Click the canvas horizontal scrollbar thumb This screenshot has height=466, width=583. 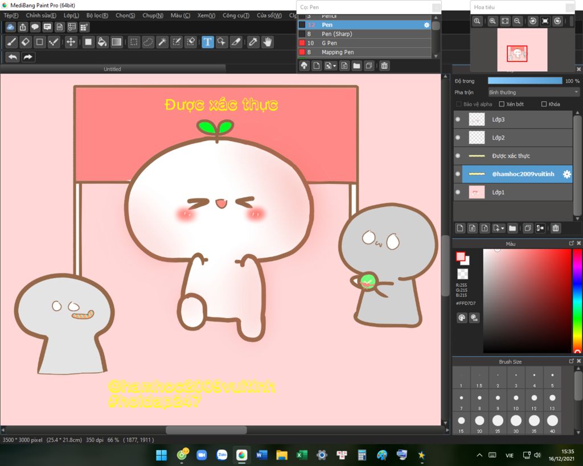click(206, 430)
